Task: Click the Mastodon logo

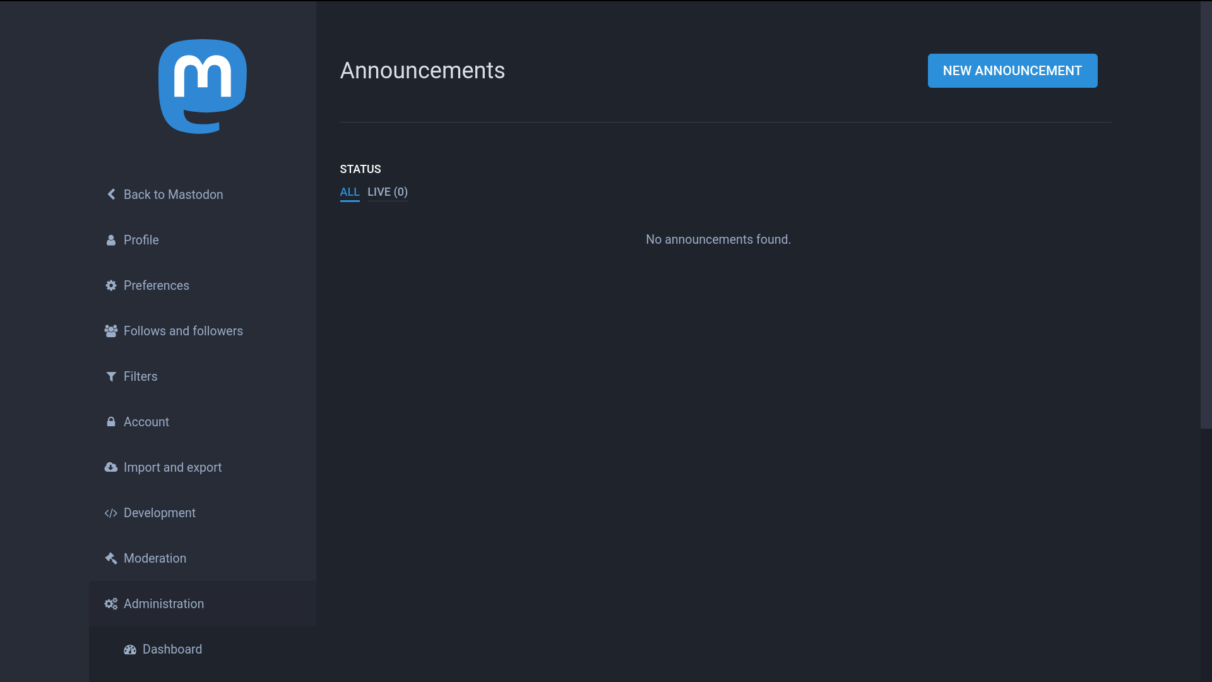Action: point(202,87)
